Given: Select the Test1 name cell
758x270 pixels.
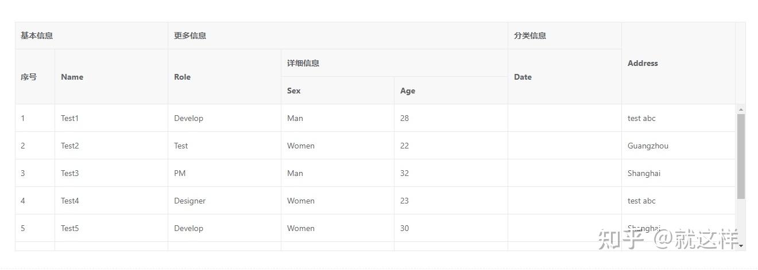Looking at the screenshot, I should (70, 118).
